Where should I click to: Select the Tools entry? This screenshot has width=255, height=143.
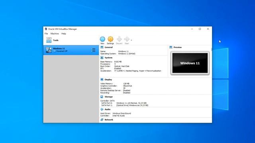[71, 40]
